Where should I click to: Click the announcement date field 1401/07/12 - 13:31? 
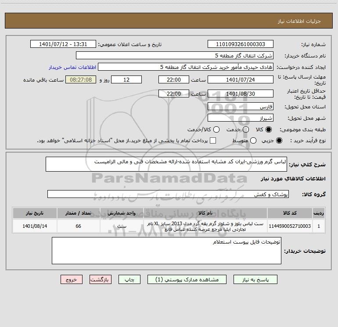pos(63,44)
